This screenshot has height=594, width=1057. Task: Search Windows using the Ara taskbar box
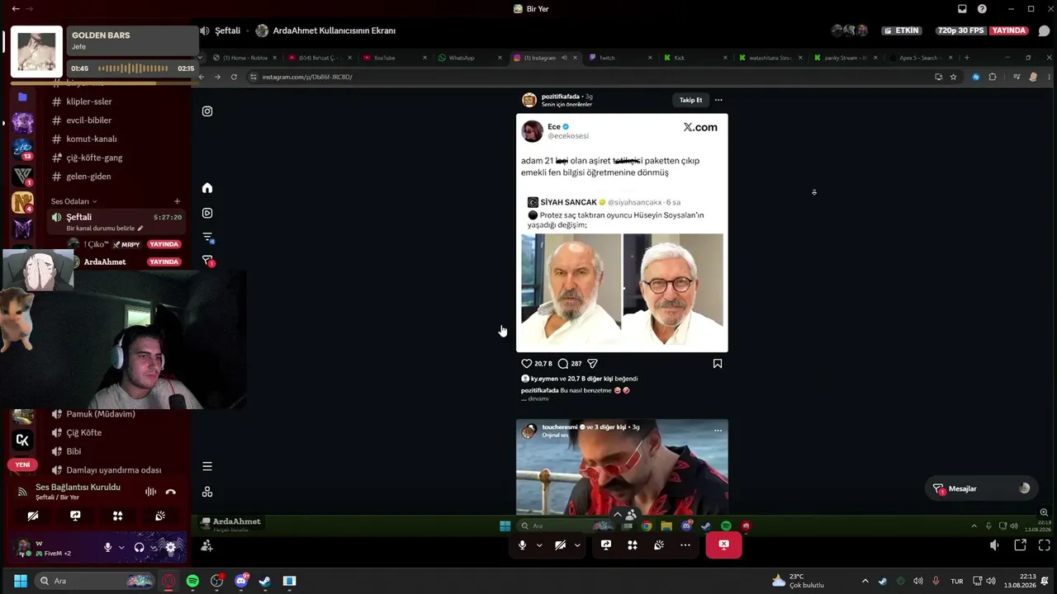click(95, 581)
